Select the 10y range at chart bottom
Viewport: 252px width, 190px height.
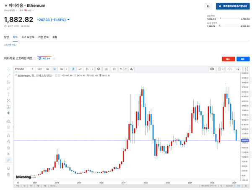coord(18,186)
